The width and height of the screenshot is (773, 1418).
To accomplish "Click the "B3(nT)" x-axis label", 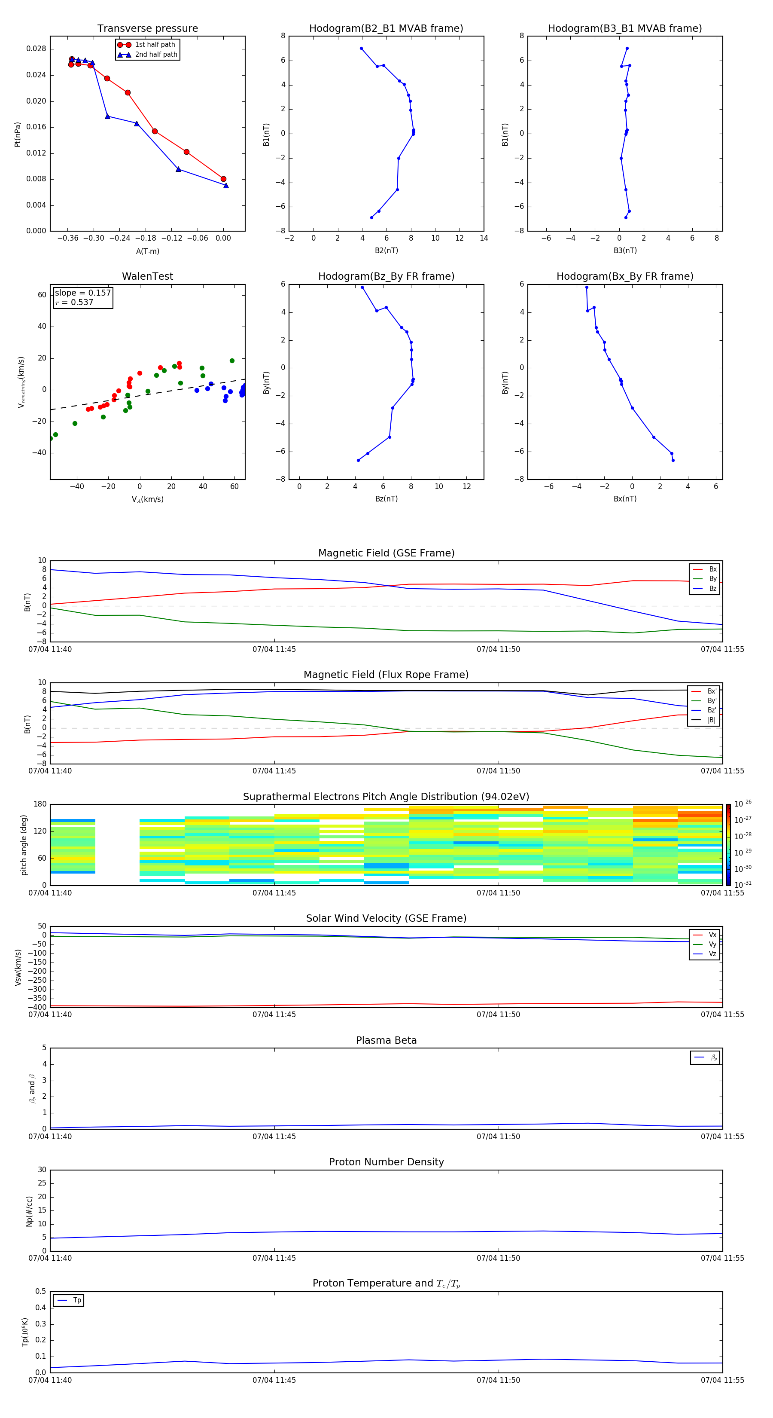I will tap(625, 251).
